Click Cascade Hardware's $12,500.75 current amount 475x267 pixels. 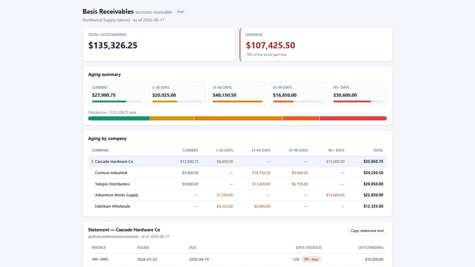tap(189, 162)
